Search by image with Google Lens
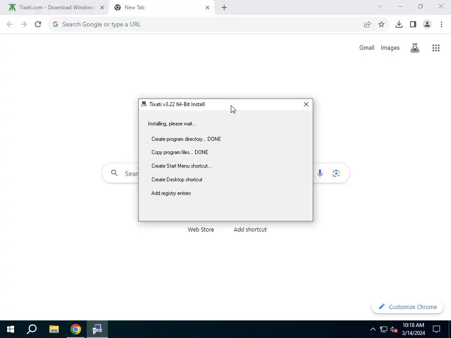 click(336, 173)
